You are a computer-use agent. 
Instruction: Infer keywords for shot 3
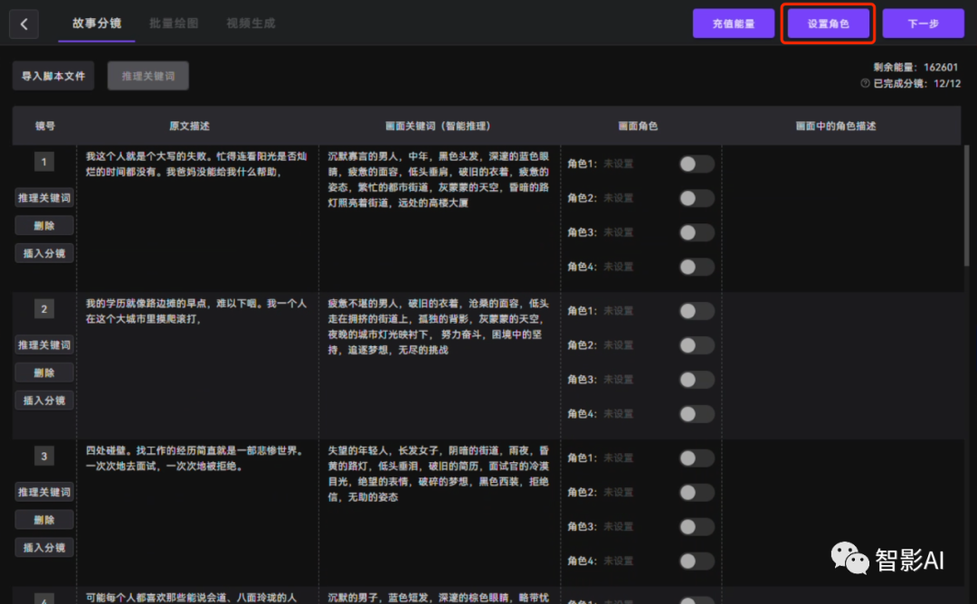click(x=44, y=492)
